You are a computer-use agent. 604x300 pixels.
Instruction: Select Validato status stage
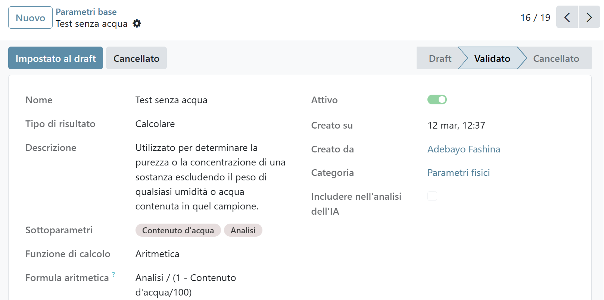(x=492, y=58)
